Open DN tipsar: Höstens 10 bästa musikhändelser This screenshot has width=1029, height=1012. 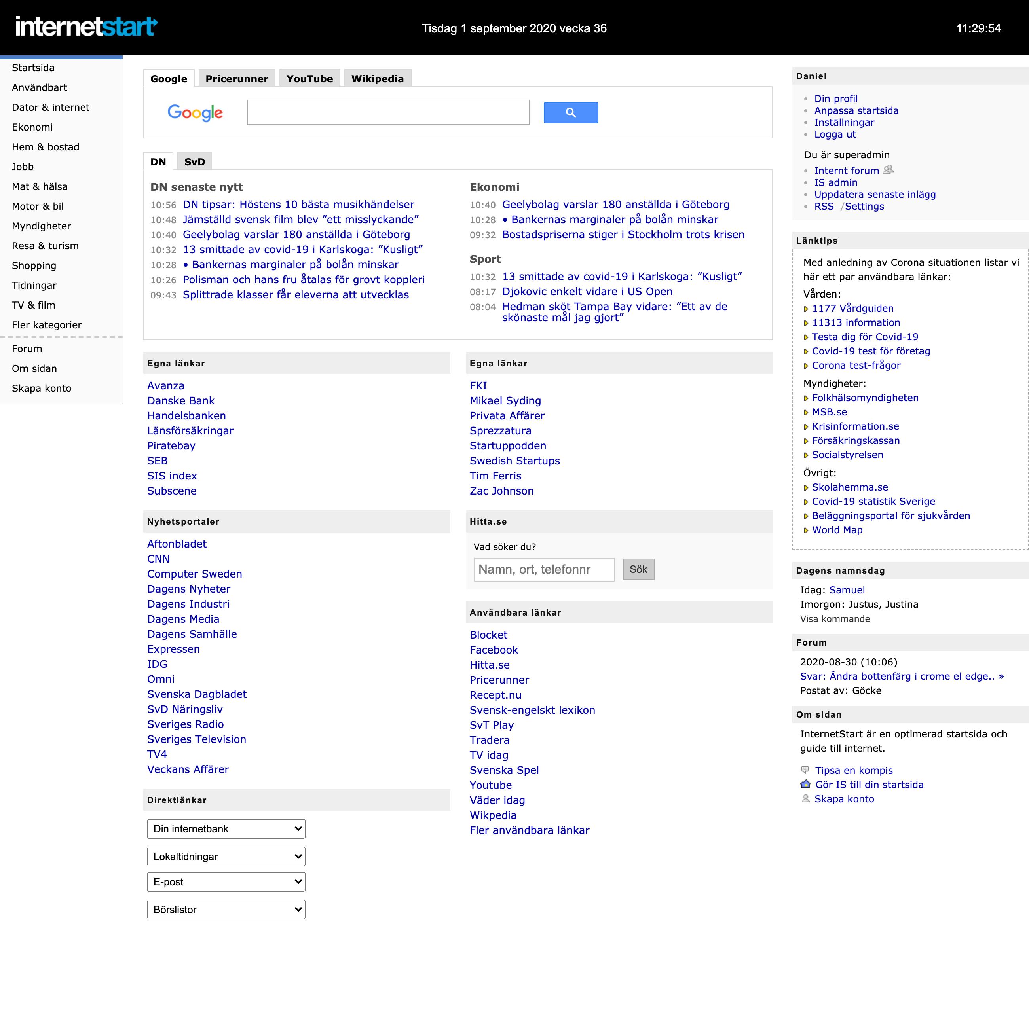(x=298, y=205)
